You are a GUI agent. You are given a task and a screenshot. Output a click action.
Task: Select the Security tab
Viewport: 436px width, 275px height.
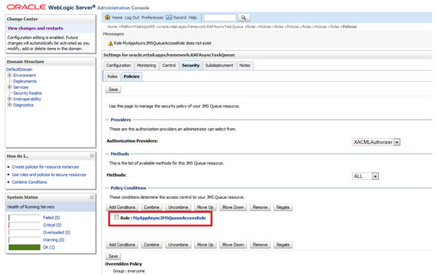pyautogui.click(x=191, y=65)
